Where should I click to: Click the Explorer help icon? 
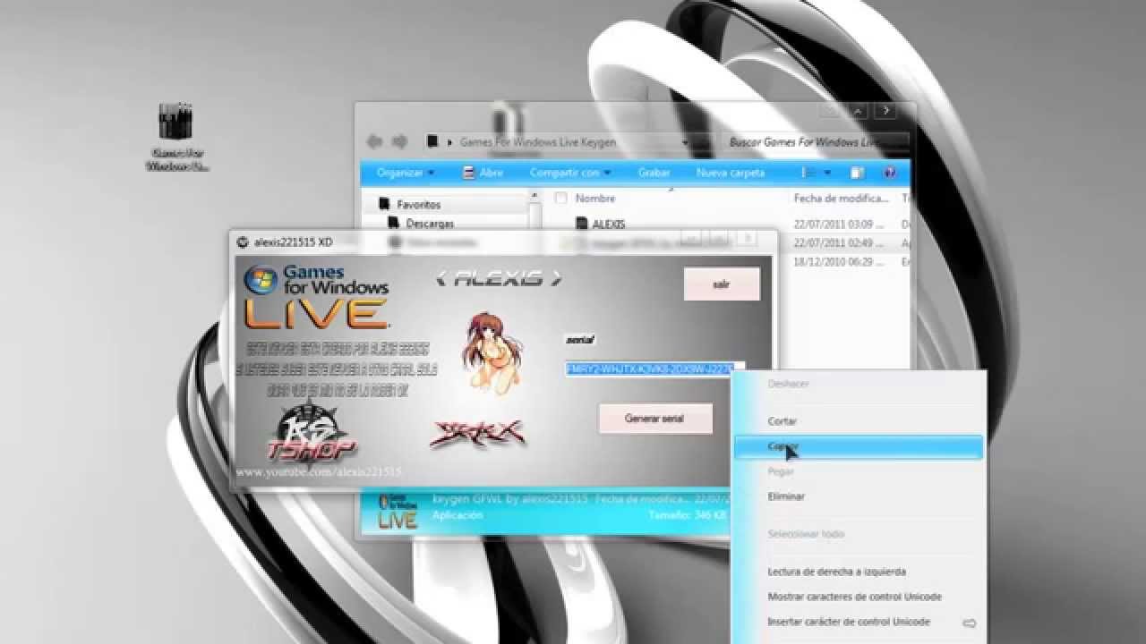click(890, 173)
